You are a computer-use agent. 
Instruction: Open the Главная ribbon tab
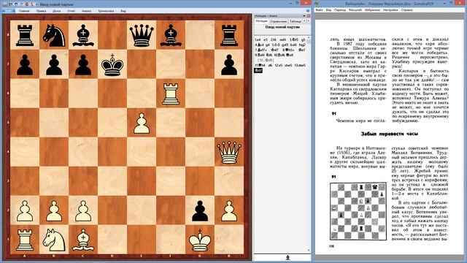pyautogui.click(x=24, y=11)
